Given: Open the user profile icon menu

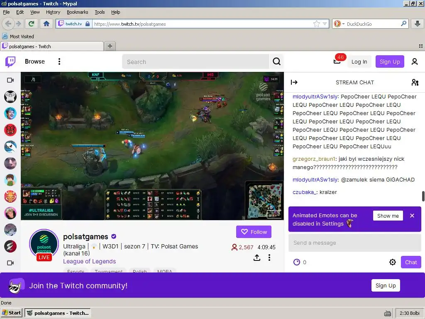Looking at the screenshot, I should (x=415, y=61).
